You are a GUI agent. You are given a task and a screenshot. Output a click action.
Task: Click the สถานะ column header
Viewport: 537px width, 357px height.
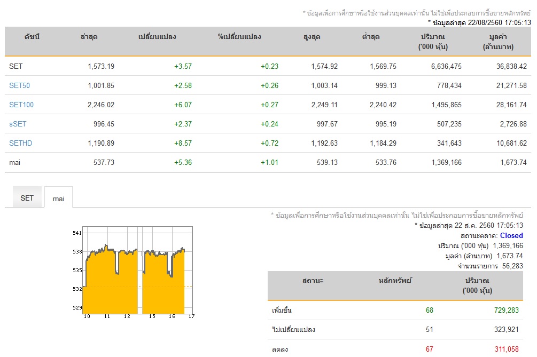[x=313, y=281]
